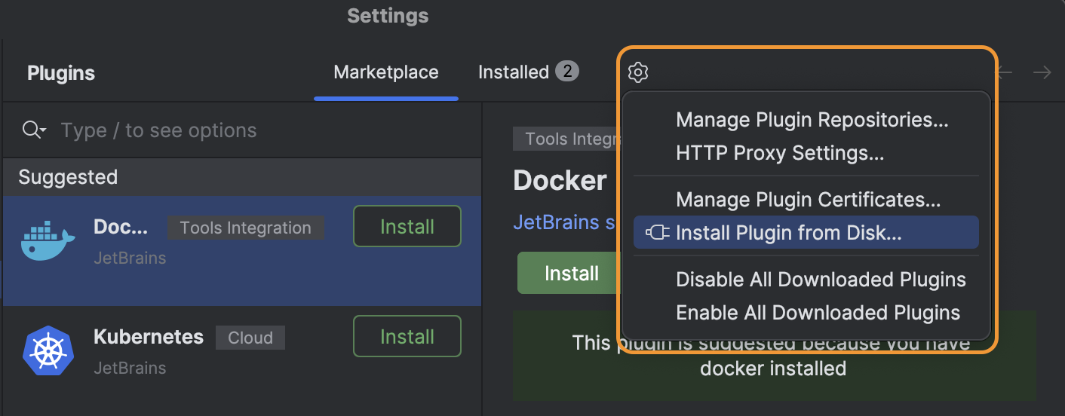1065x416 pixels.
Task: Focus the plugin search field
Action: 241,130
